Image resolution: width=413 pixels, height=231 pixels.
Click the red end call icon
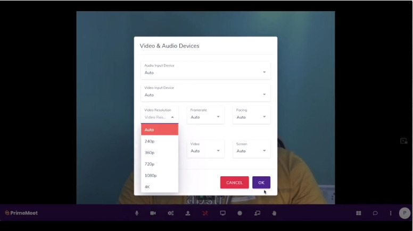[x=205, y=213]
